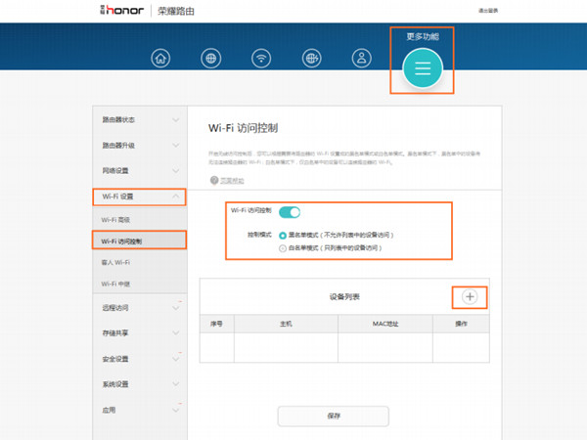Click the 设备列表 table title
The width and height of the screenshot is (587, 440).
click(x=344, y=297)
